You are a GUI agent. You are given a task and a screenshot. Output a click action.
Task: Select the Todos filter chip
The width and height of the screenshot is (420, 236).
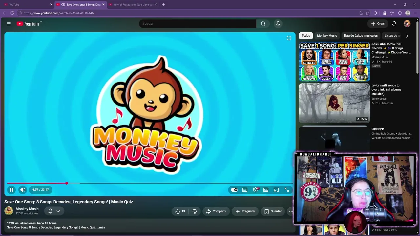click(x=306, y=36)
